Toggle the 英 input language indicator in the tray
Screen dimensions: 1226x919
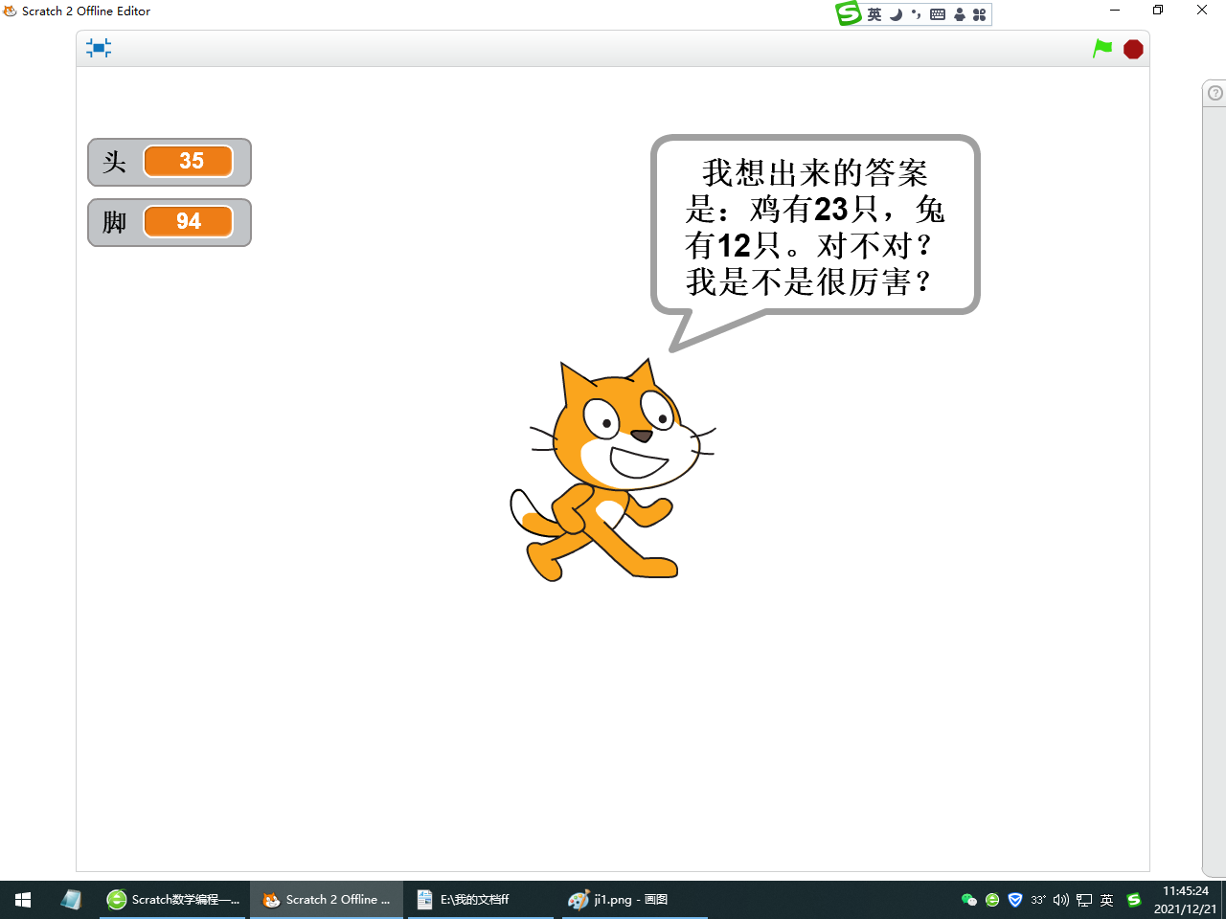coord(1107,900)
